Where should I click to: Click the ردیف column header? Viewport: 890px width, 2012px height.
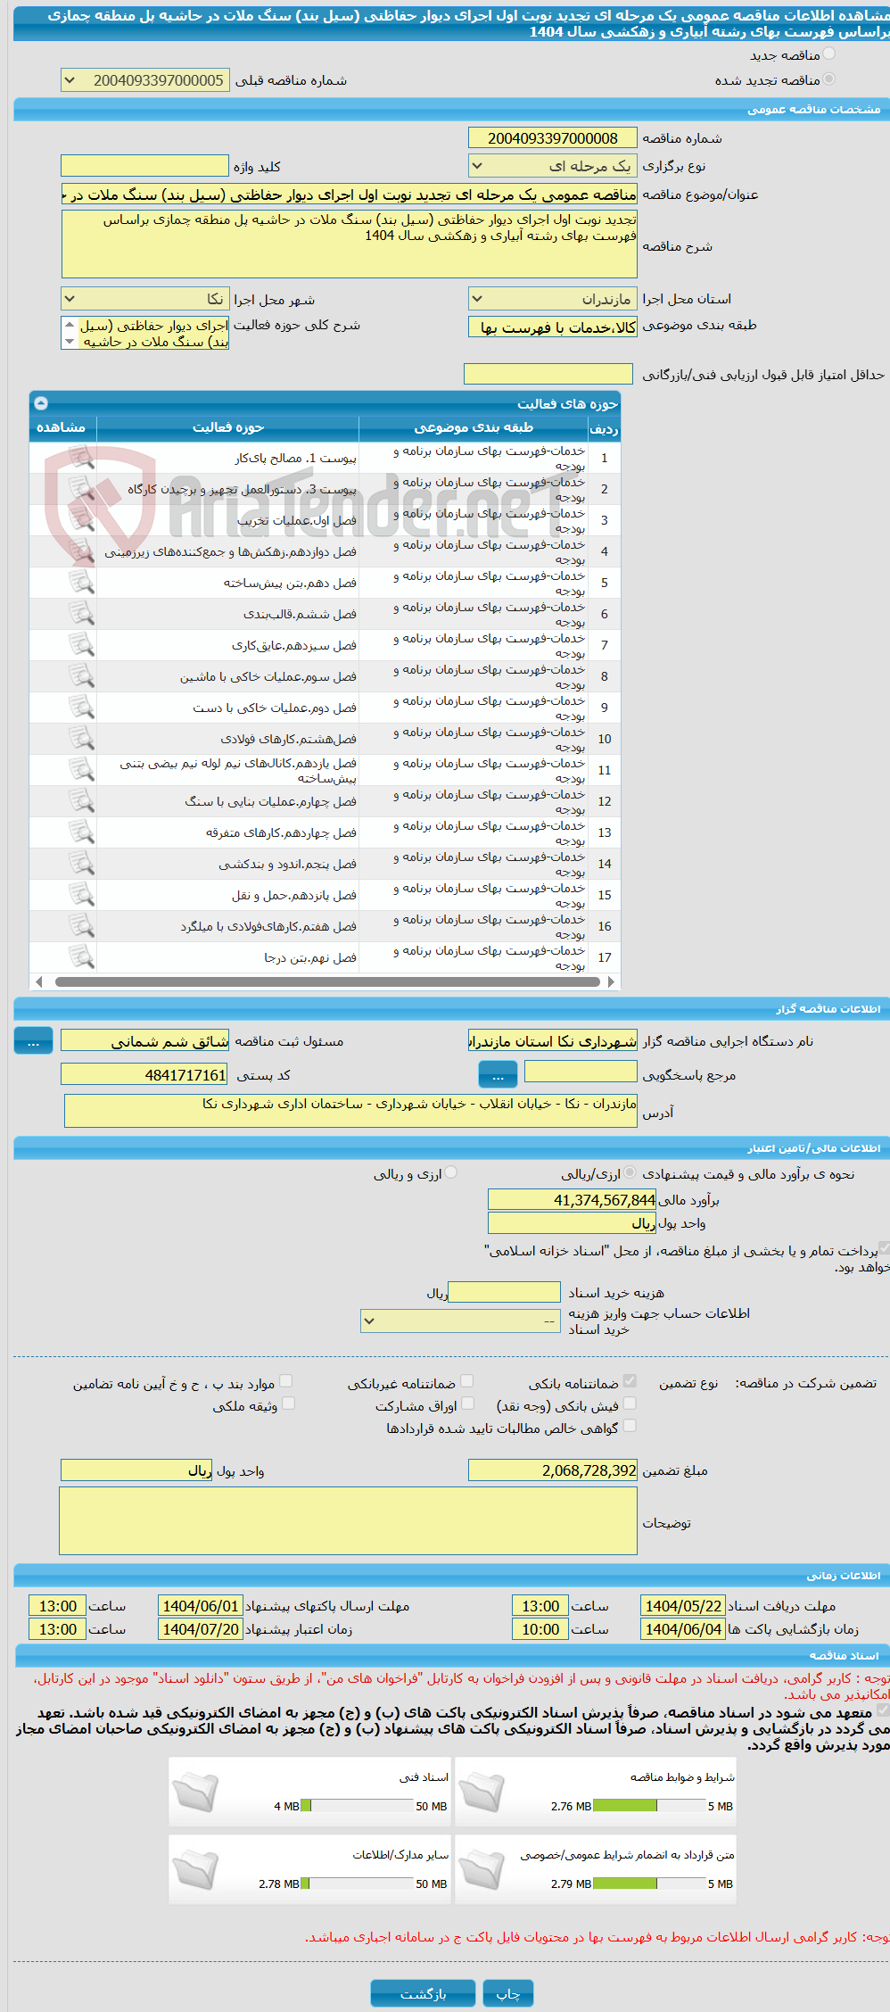pyautogui.click(x=604, y=428)
